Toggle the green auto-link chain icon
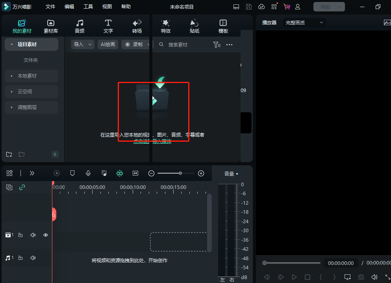 [22, 187]
